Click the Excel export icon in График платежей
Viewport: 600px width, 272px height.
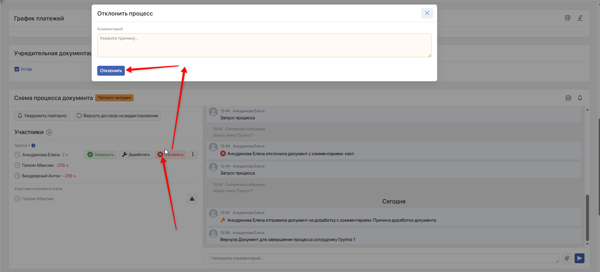[568, 18]
